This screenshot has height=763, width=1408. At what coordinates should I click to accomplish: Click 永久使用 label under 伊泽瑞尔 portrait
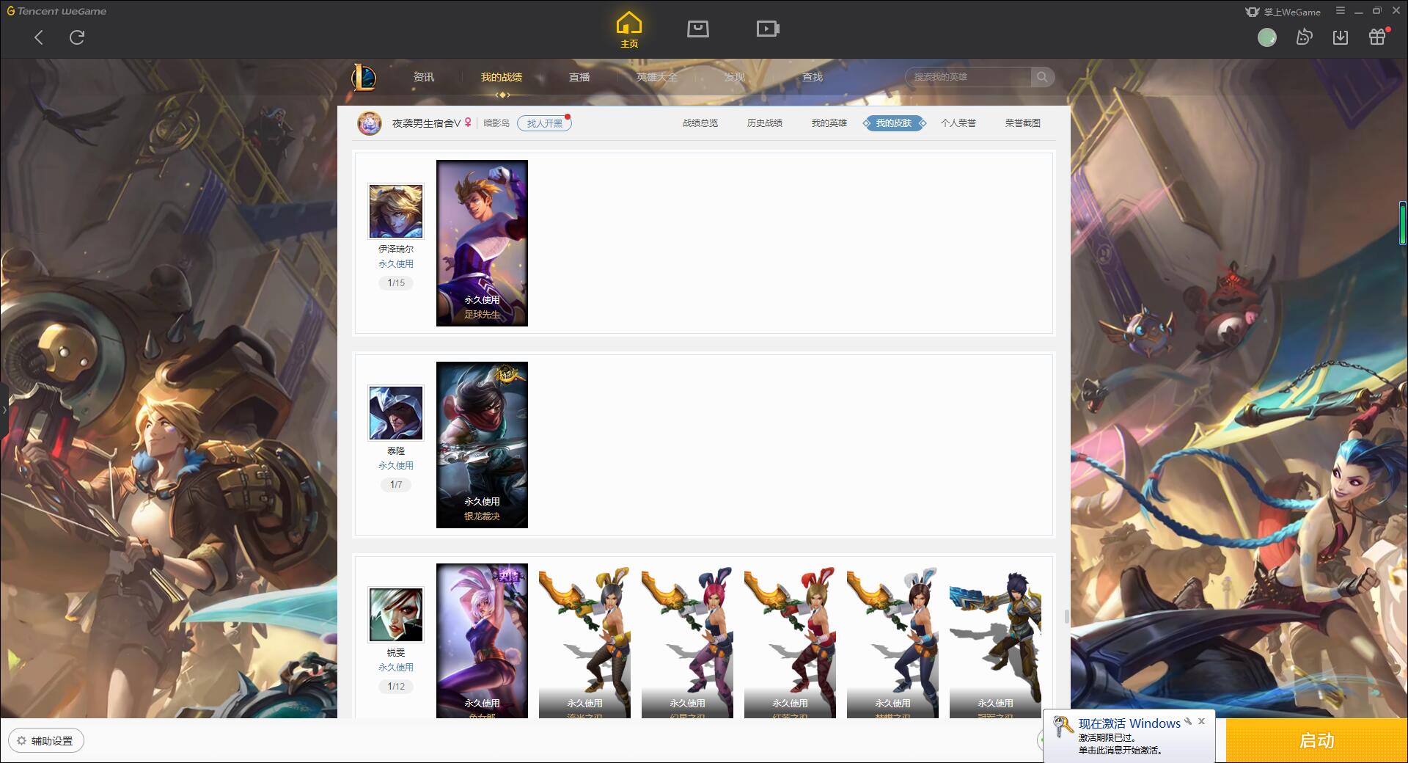(396, 263)
